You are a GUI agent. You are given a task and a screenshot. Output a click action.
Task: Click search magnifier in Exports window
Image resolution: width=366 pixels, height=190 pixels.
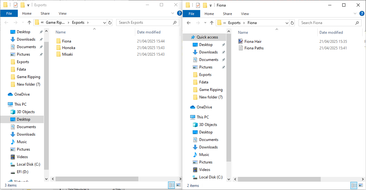(175, 22)
